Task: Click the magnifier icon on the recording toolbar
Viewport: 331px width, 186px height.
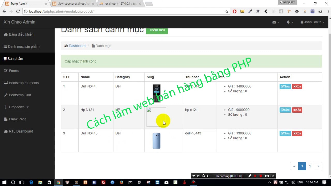Action: point(204,176)
